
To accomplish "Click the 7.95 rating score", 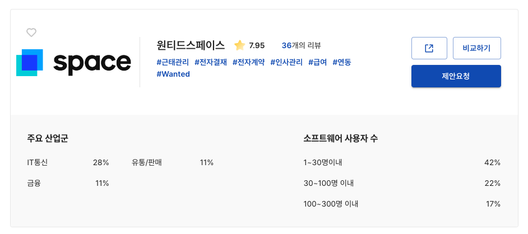I will click(257, 45).
